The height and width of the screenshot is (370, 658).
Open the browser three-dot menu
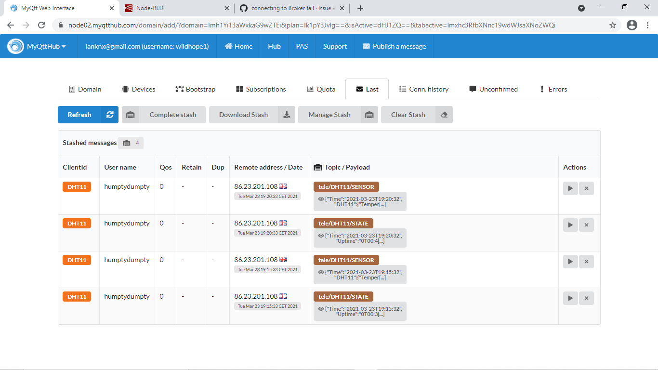tap(648, 25)
